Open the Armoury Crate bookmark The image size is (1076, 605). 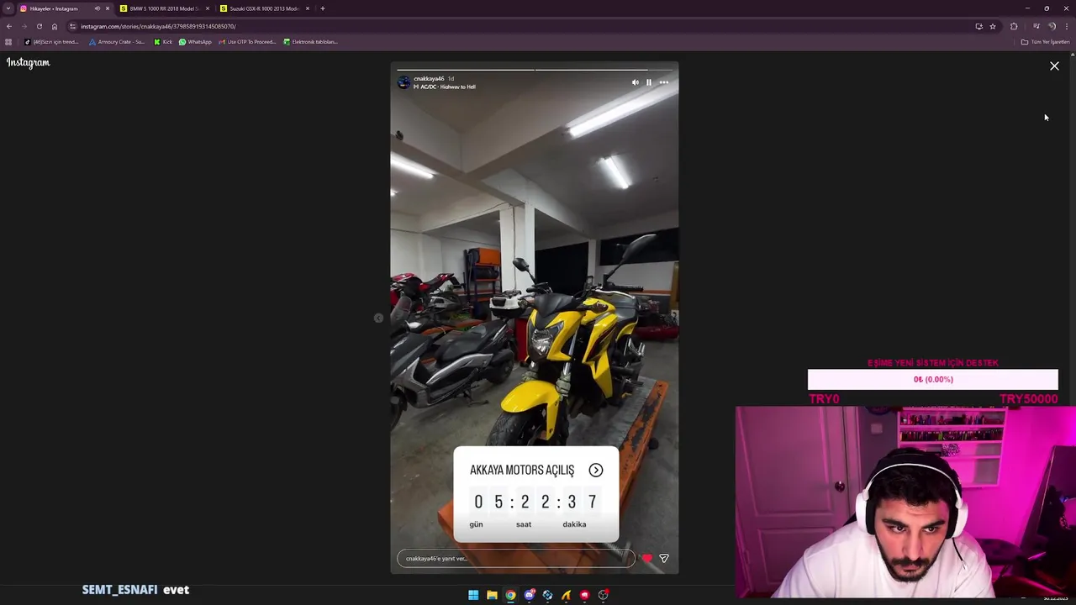[x=117, y=42]
